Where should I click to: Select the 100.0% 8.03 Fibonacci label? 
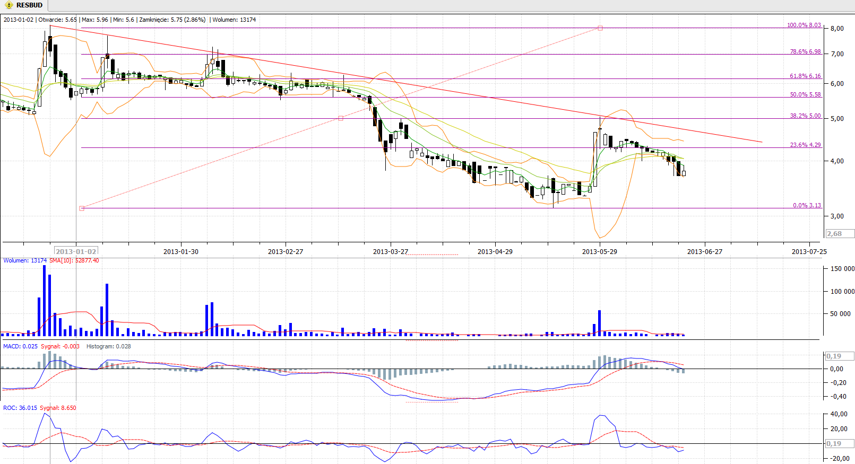pos(804,25)
